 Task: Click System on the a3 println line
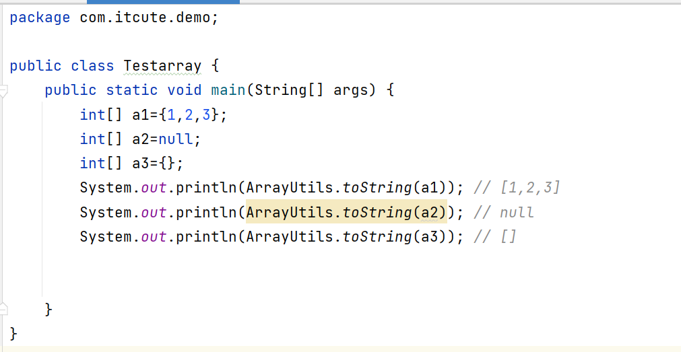106,237
